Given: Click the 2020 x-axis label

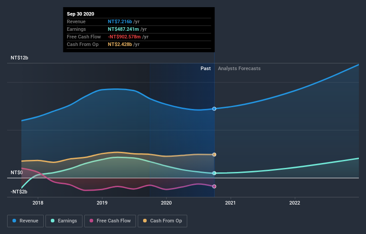Looking at the screenshot, I should coord(166,203).
